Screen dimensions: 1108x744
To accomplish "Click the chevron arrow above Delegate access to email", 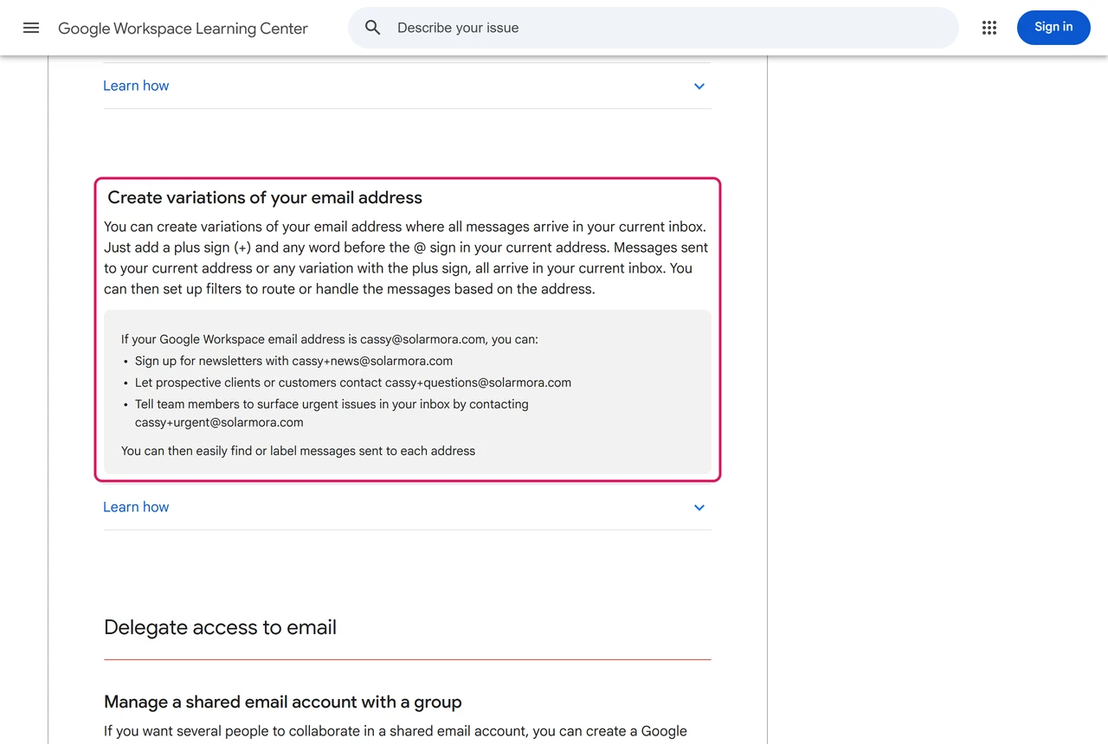I will coord(699,508).
